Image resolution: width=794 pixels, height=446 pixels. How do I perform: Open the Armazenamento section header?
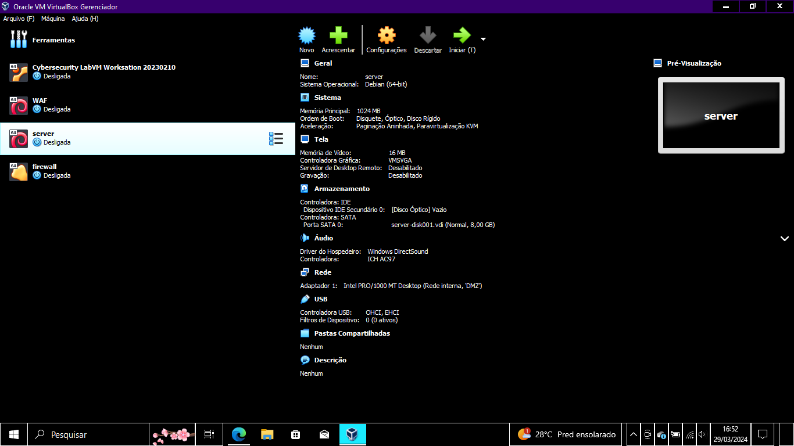[x=342, y=189]
